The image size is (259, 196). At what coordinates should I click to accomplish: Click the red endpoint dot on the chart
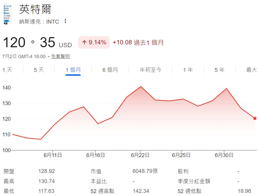255,118
